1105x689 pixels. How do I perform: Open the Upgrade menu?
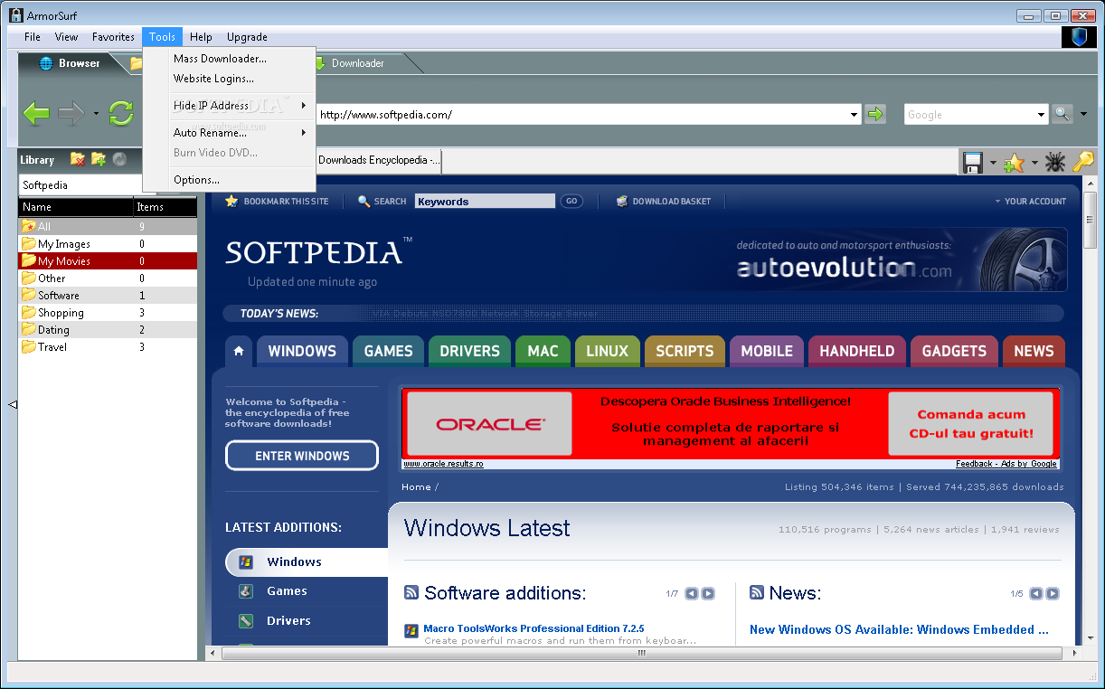pyautogui.click(x=247, y=37)
